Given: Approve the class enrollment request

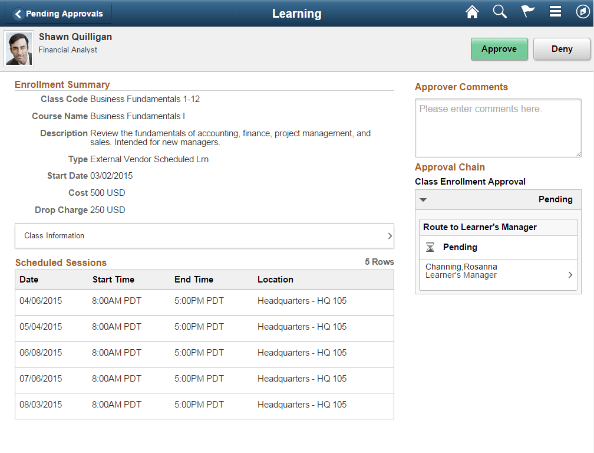Looking at the screenshot, I should 499,49.
